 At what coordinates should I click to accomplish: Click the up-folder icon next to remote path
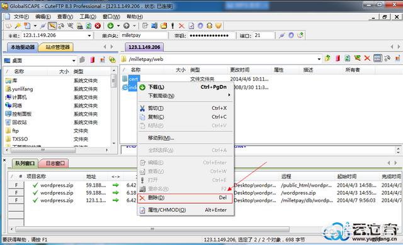pyautogui.click(x=327, y=58)
